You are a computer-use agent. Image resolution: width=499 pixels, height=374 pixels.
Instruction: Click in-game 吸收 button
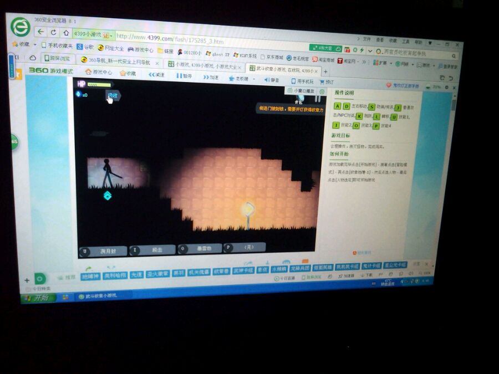point(113,95)
